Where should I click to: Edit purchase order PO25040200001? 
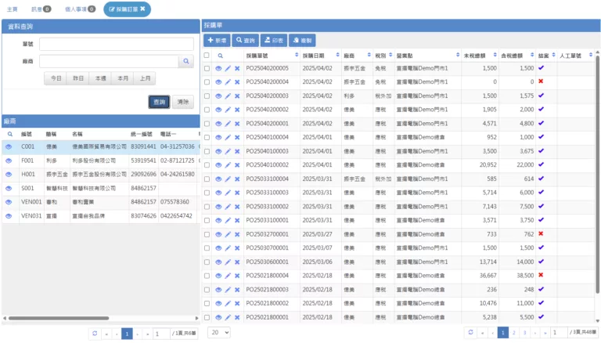[228, 124]
